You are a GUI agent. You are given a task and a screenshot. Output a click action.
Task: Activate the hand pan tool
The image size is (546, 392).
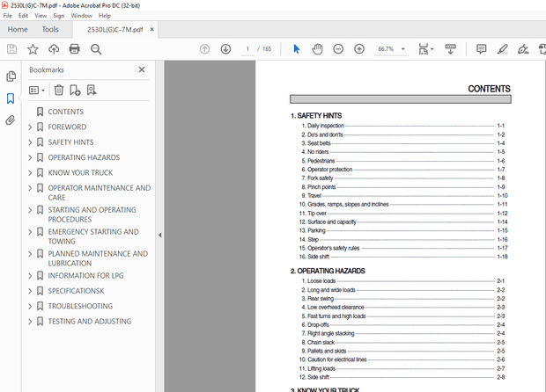point(317,49)
